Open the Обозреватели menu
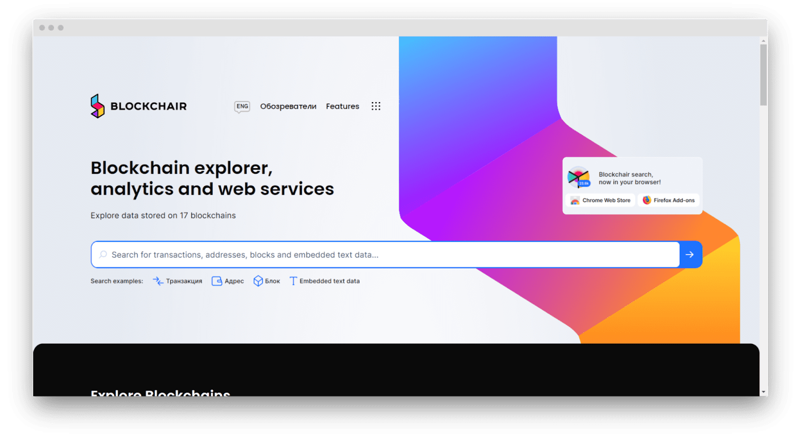This screenshot has height=444, width=801. pyautogui.click(x=288, y=107)
